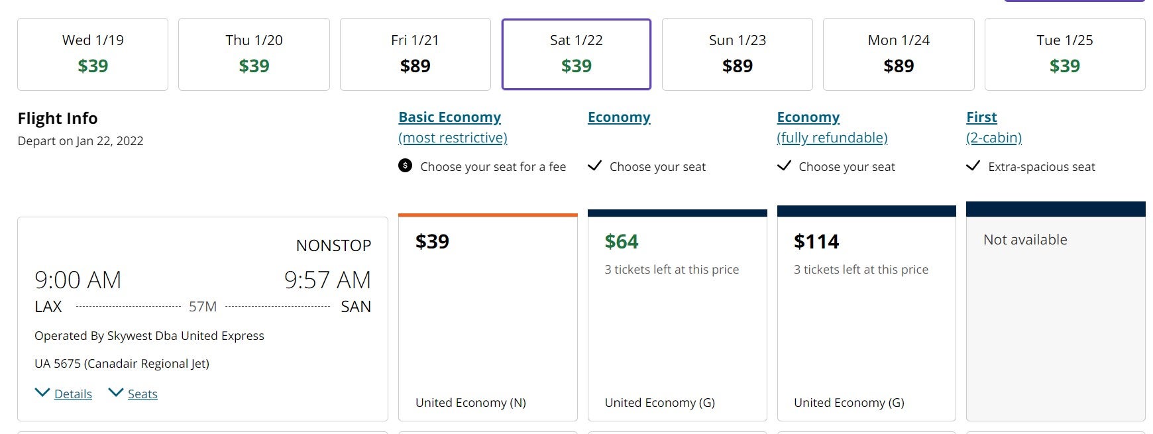This screenshot has height=434, width=1153.
Task: Select Sat 1/22 date tab
Action: (576, 54)
